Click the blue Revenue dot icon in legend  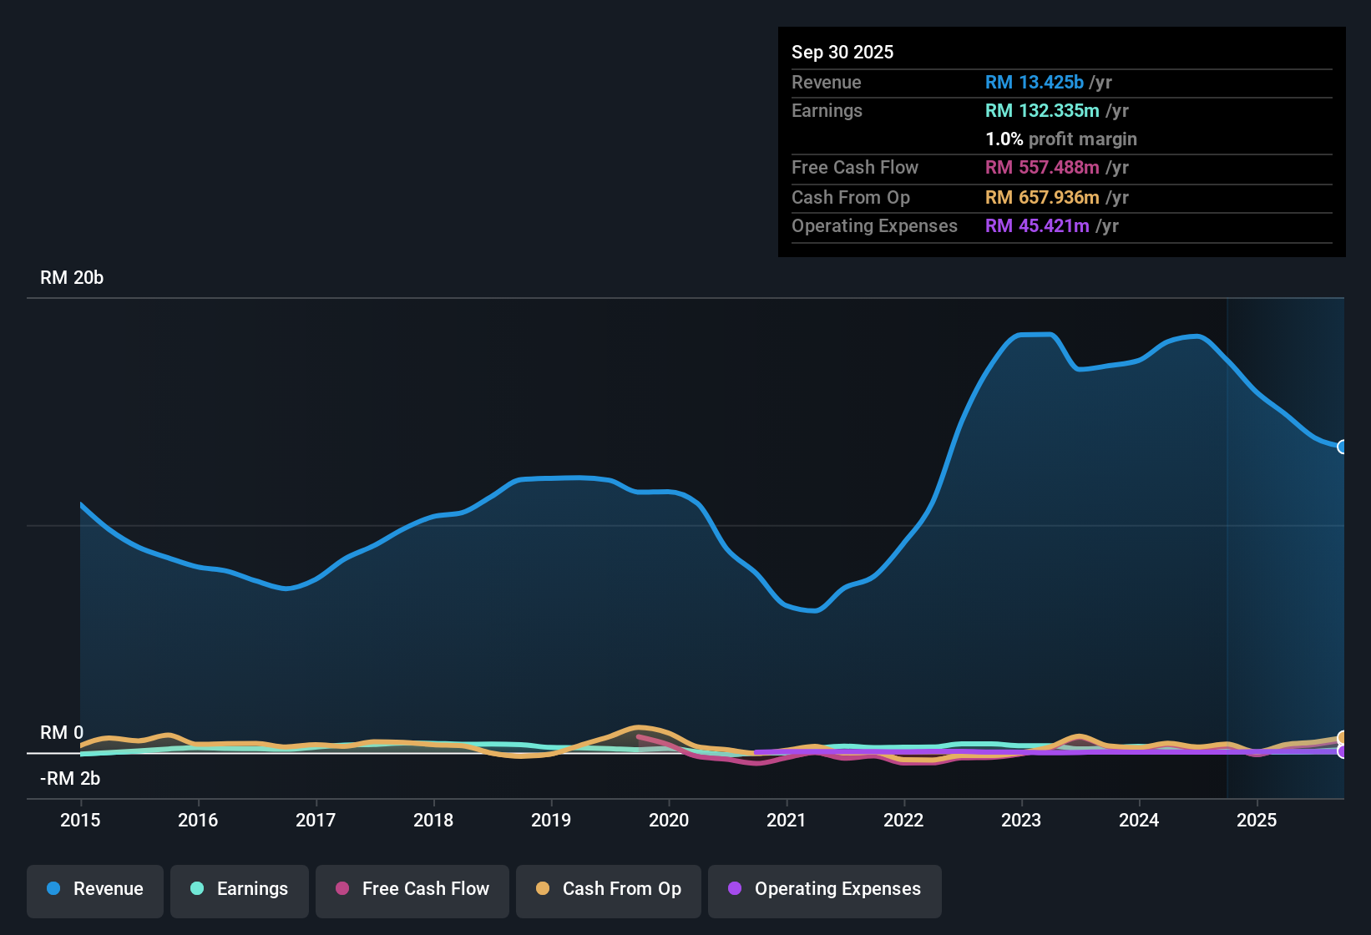pos(53,889)
